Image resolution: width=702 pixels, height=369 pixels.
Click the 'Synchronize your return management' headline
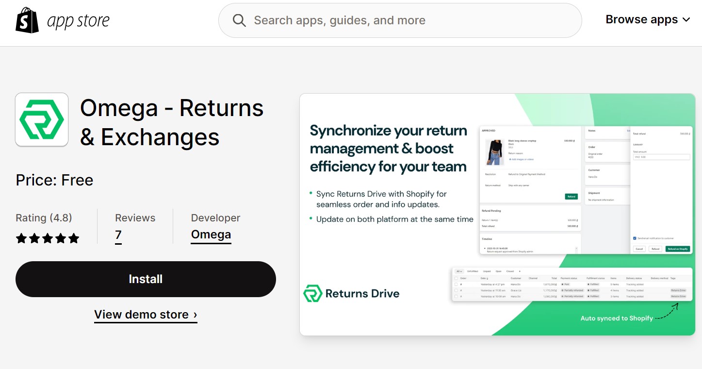(389, 149)
